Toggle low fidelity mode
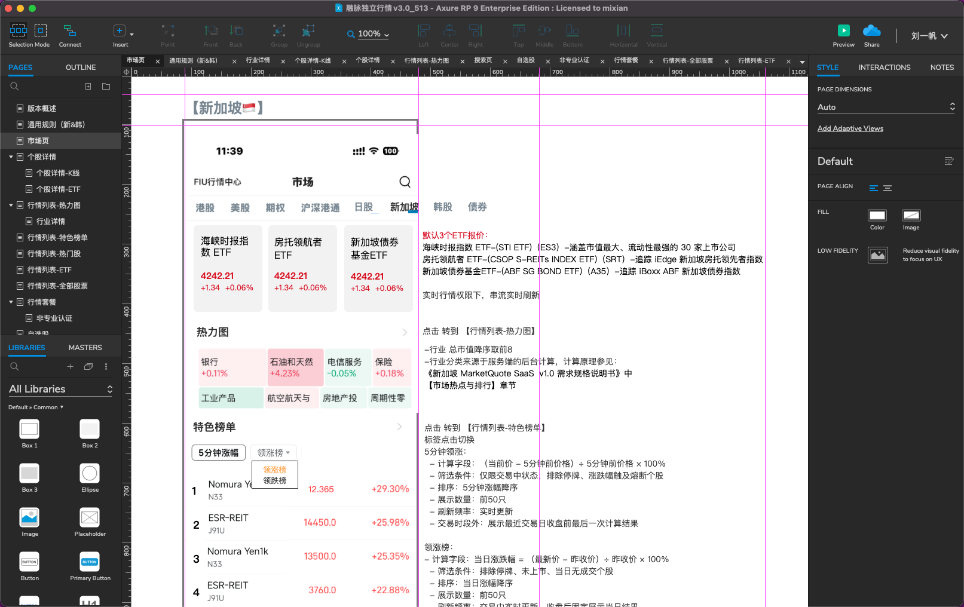This screenshot has height=607, width=964. [x=877, y=255]
